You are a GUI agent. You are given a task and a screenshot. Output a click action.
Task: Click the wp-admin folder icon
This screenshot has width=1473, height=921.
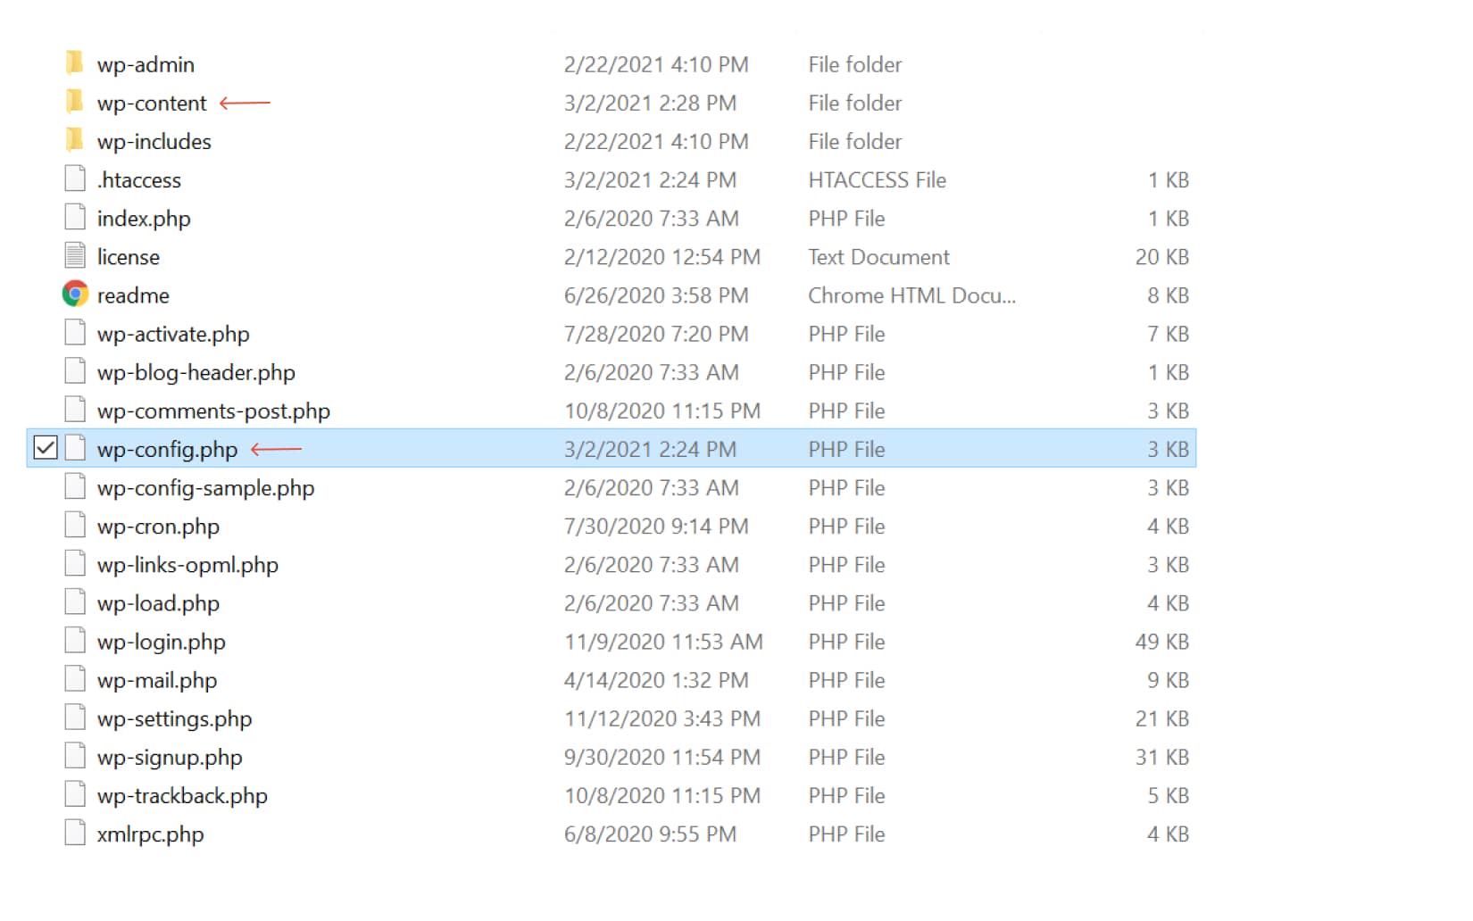pos(75,63)
